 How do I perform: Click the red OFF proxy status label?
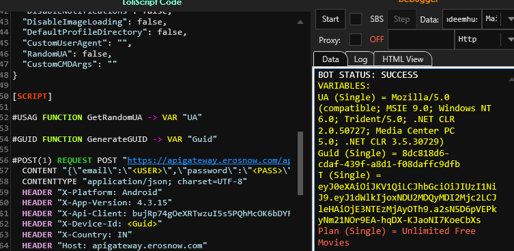[x=377, y=40]
